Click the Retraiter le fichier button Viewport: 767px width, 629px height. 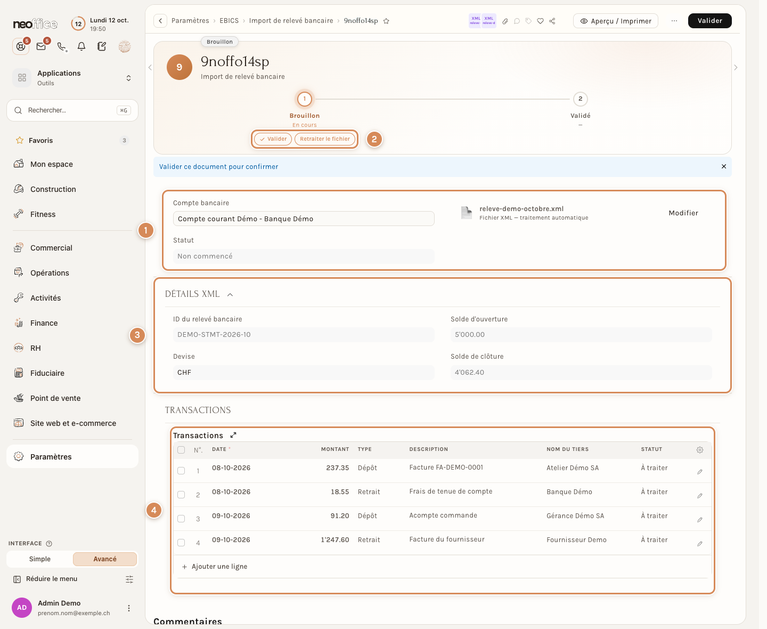[325, 139]
